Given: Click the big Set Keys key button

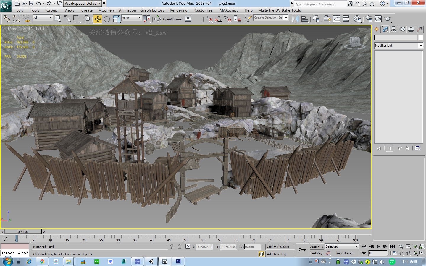Looking at the screenshot, I should (x=302, y=250).
